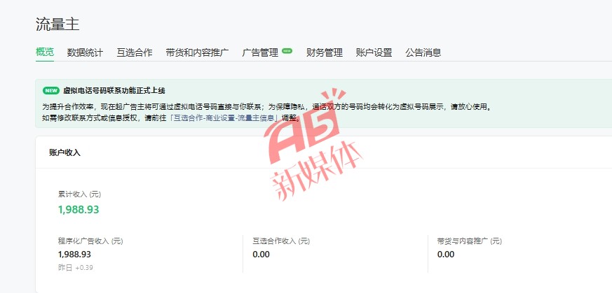Go to the 互选合作 tab
Image resolution: width=612 pixels, height=293 pixels.
(x=135, y=52)
